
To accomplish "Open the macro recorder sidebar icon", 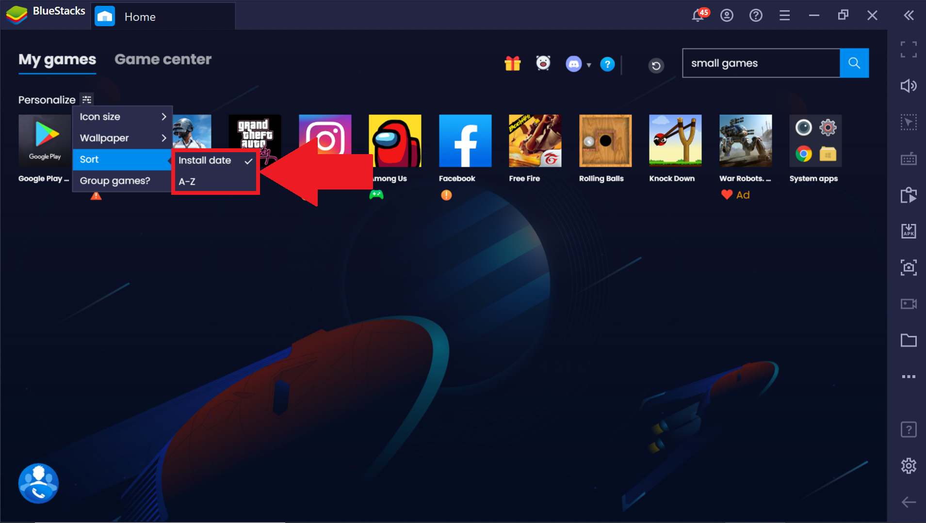I will (x=909, y=195).
